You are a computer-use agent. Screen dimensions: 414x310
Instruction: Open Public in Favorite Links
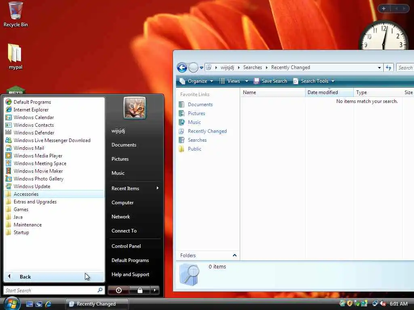194,149
